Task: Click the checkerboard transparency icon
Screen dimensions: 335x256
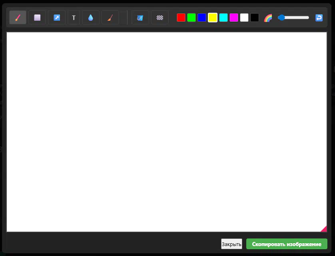Action: pyautogui.click(x=160, y=18)
